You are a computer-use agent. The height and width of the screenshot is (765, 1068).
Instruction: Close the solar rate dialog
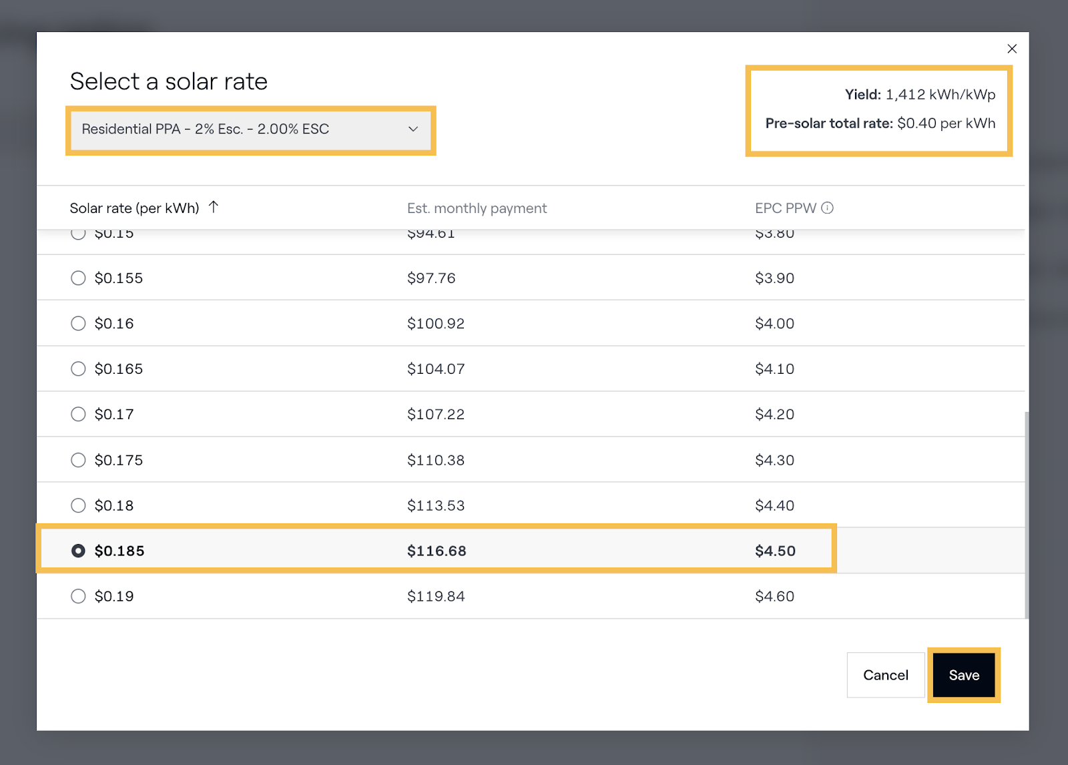[1011, 49]
